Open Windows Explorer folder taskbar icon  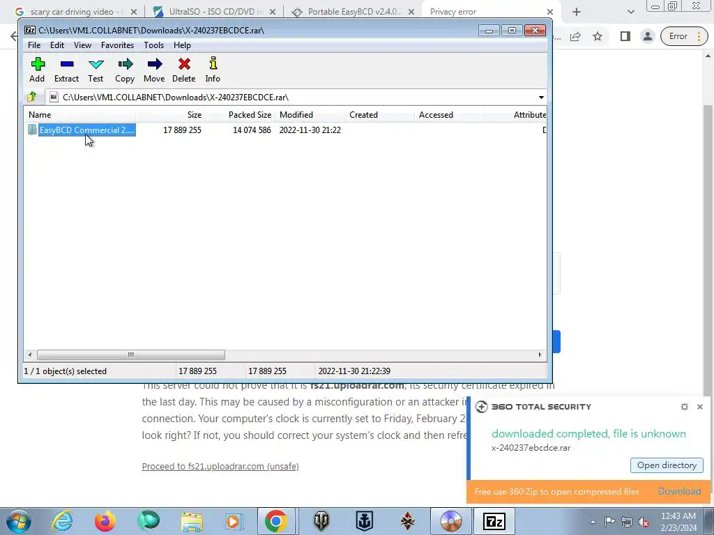[192, 521]
